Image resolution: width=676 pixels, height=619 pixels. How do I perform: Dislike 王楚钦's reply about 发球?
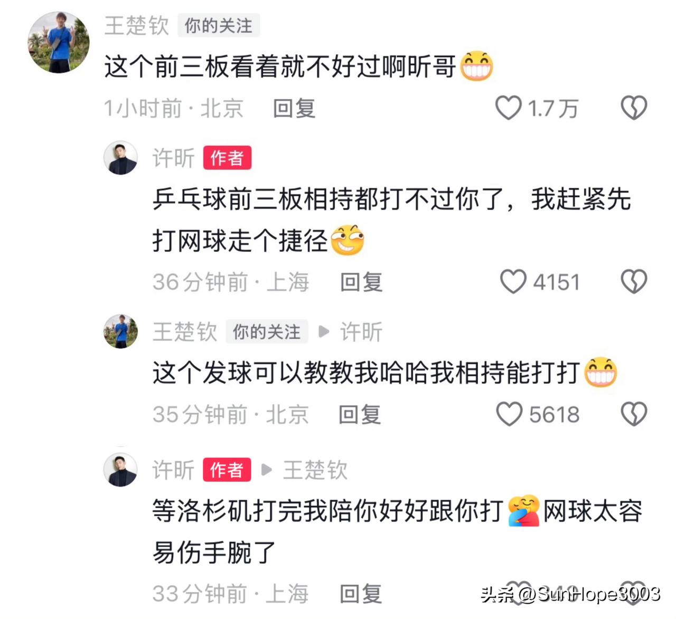(x=633, y=414)
